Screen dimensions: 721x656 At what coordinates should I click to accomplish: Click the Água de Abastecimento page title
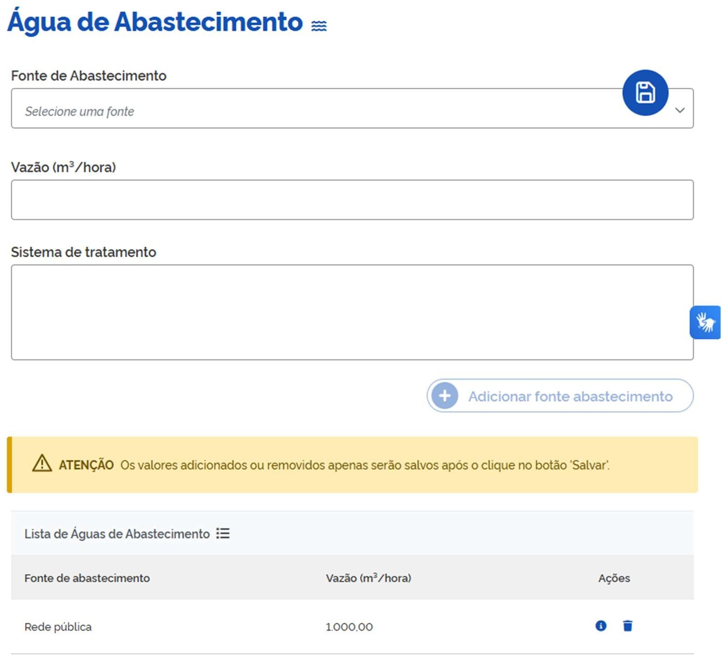(x=155, y=22)
